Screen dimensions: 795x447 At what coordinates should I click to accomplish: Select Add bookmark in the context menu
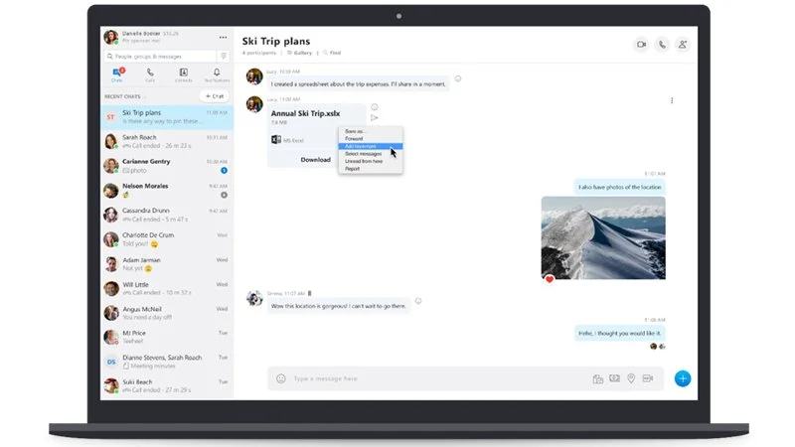click(371, 146)
